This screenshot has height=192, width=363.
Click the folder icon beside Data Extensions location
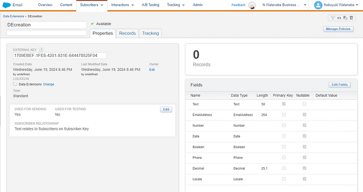(x=15, y=84)
